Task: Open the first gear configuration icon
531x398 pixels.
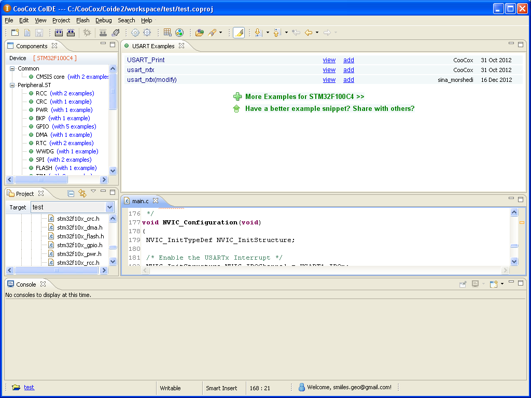Action: (135, 33)
